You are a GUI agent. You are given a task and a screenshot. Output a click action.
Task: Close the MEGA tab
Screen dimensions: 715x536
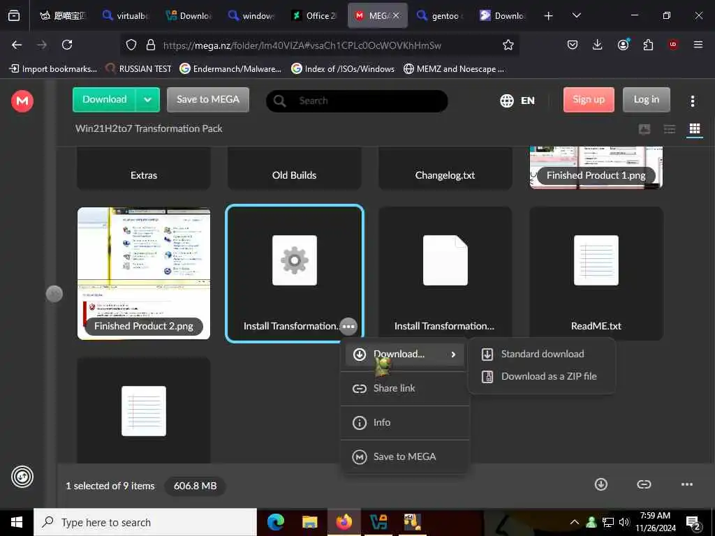tap(396, 16)
